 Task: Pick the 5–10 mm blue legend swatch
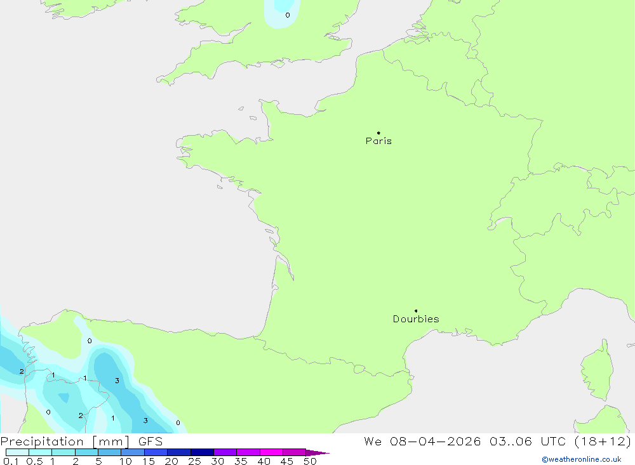point(110,452)
